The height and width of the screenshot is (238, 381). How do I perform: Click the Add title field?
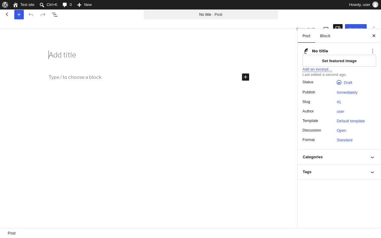tap(149, 55)
